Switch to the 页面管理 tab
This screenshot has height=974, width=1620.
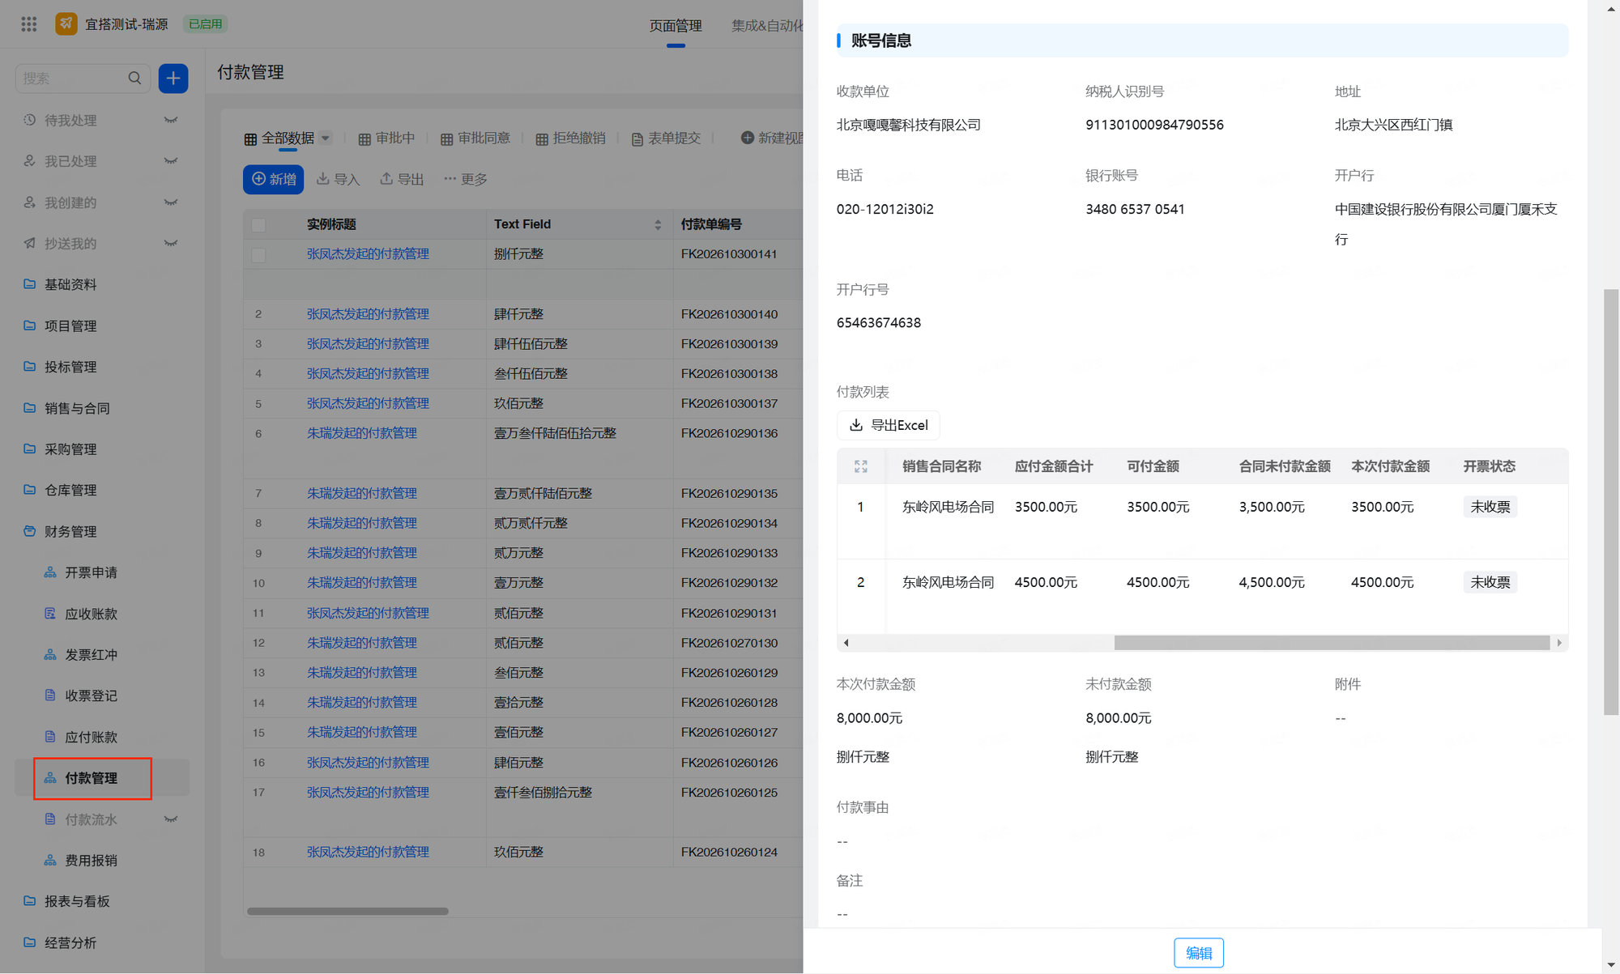point(676,25)
